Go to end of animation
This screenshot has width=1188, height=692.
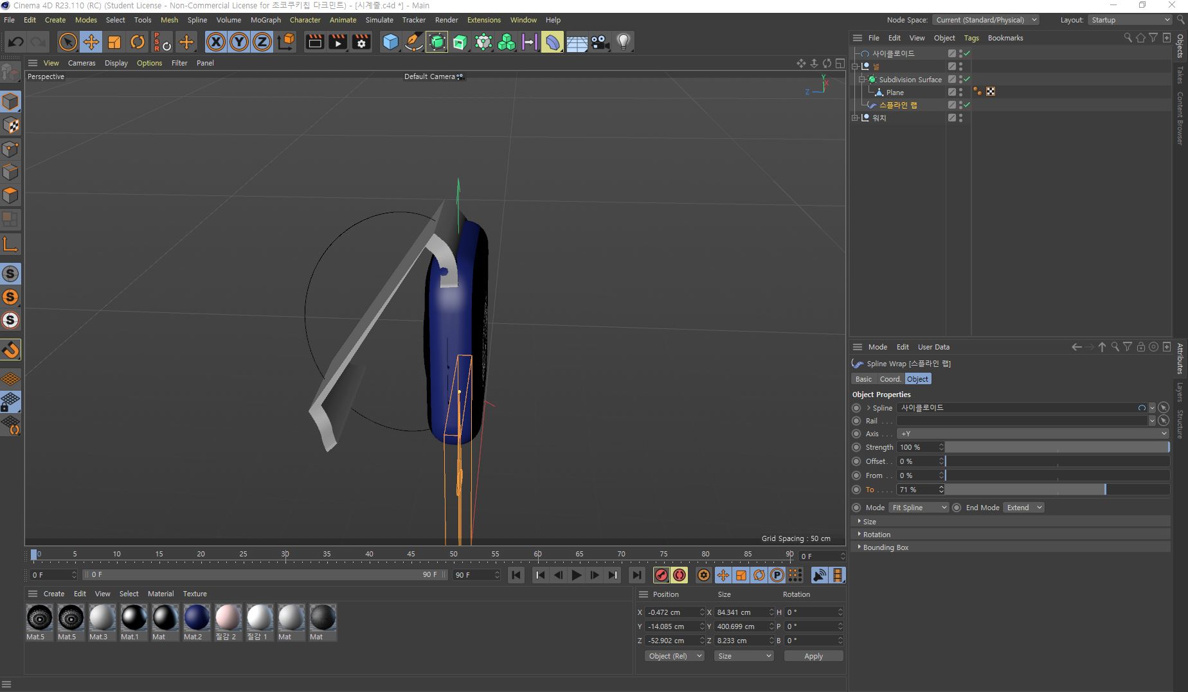(636, 575)
